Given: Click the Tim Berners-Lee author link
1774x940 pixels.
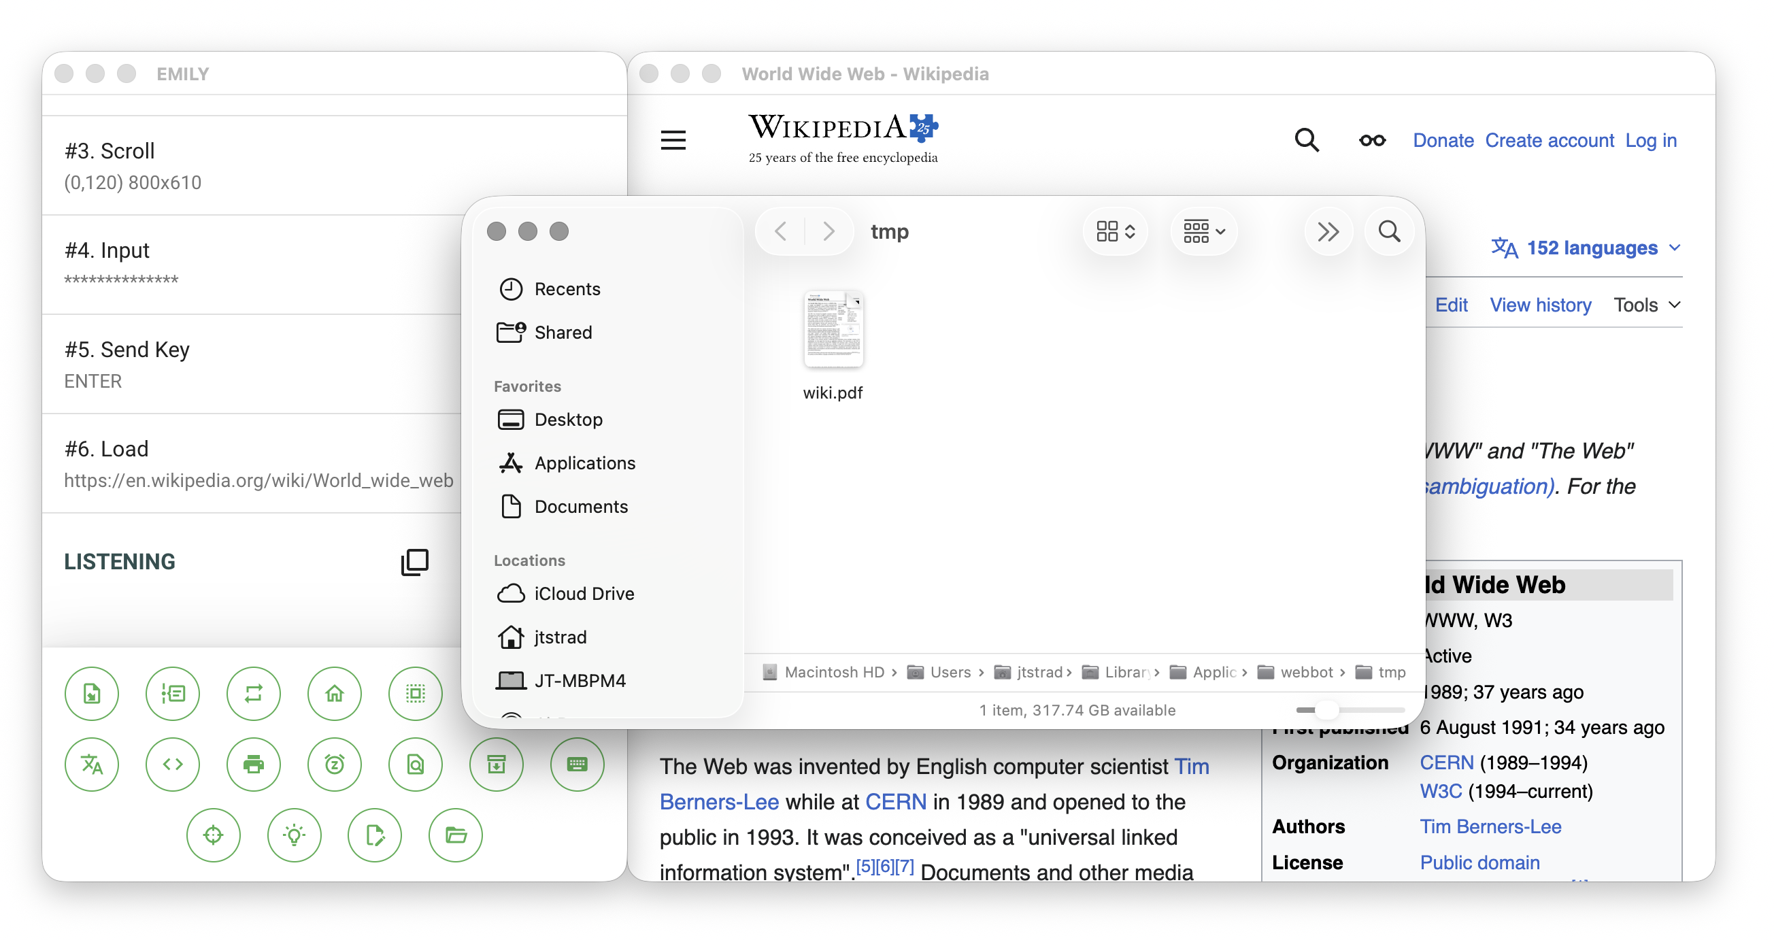Looking at the screenshot, I should point(1490,826).
